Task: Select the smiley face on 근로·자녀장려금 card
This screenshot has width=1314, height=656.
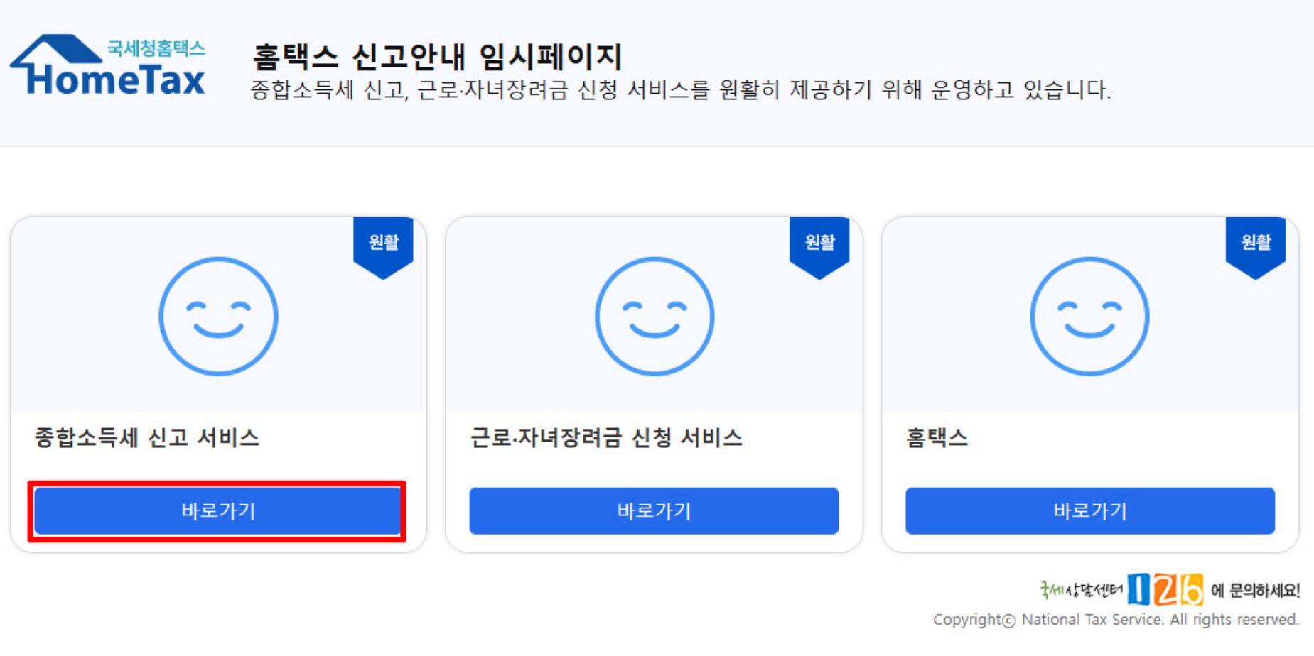Action: (654, 317)
